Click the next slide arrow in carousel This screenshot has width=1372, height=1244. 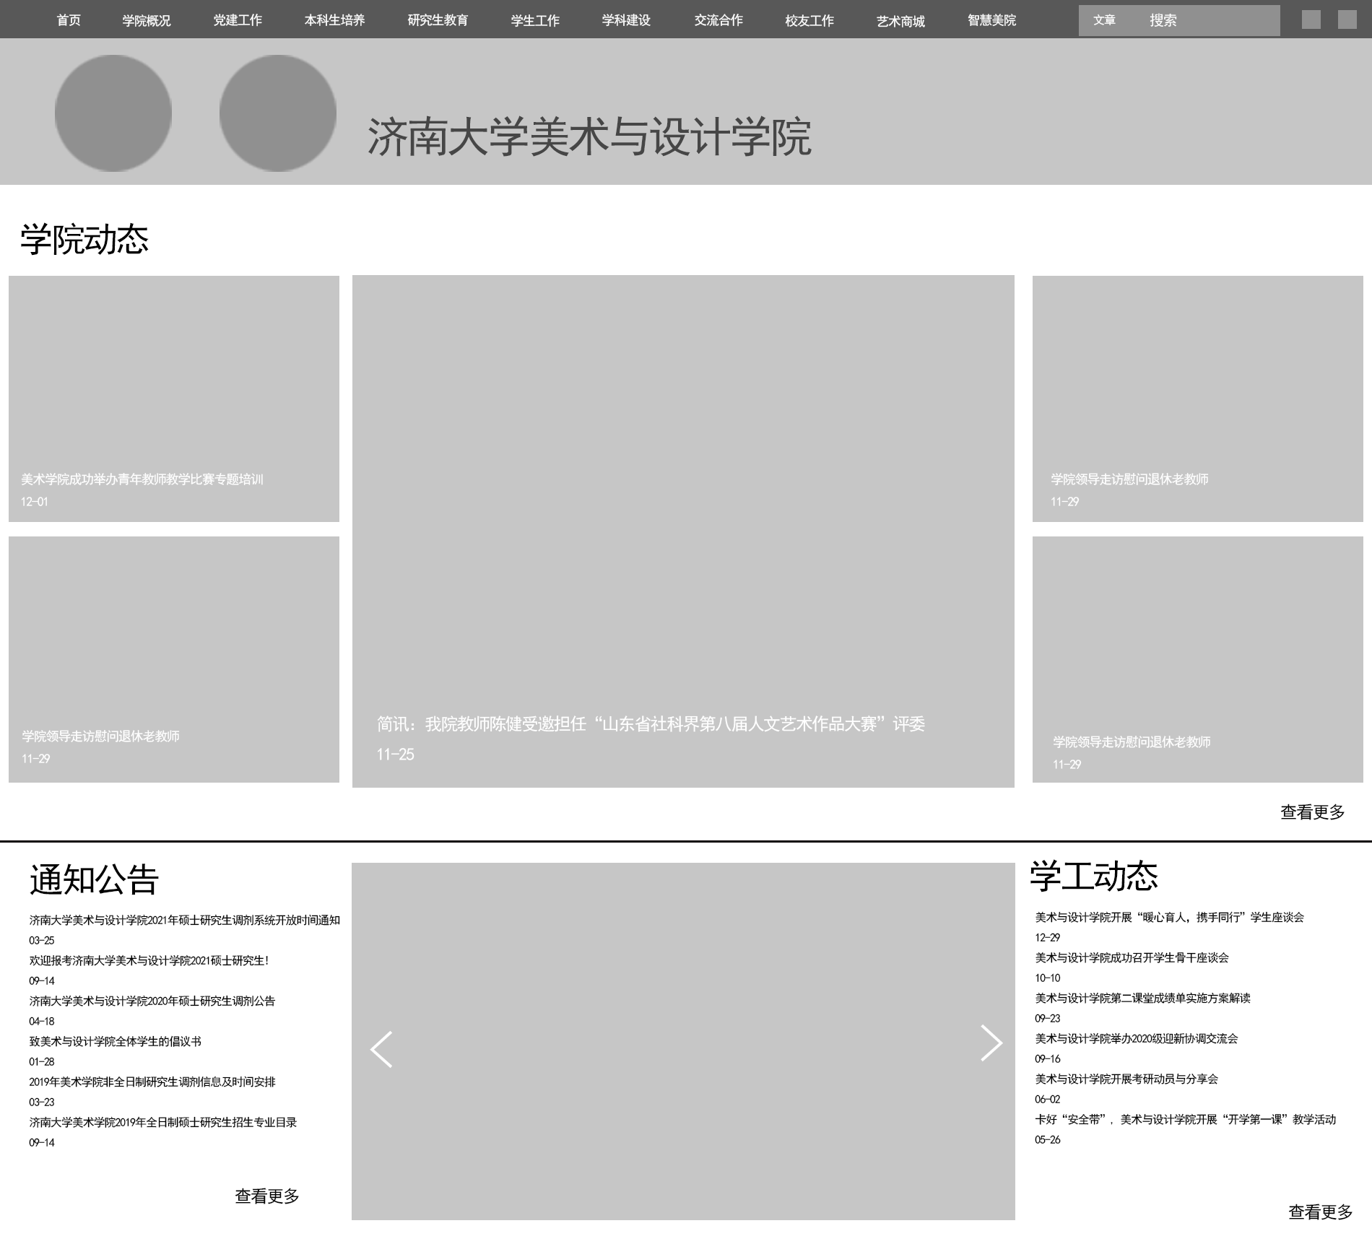[991, 1043]
